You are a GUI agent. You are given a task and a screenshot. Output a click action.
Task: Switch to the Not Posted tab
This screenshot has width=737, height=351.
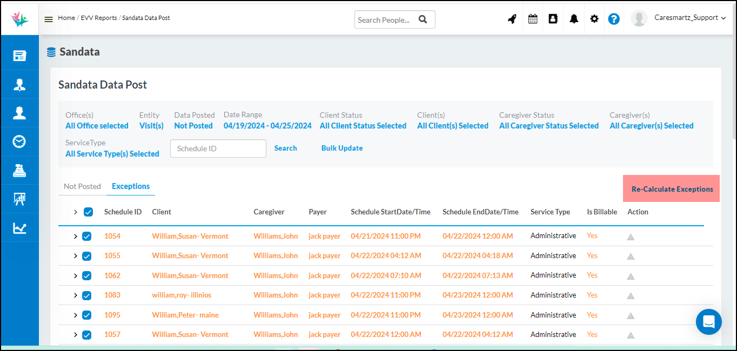point(82,186)
